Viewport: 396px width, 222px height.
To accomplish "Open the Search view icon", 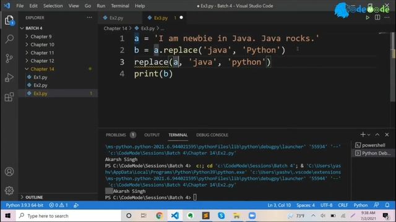I will click(x=9, y=39).
